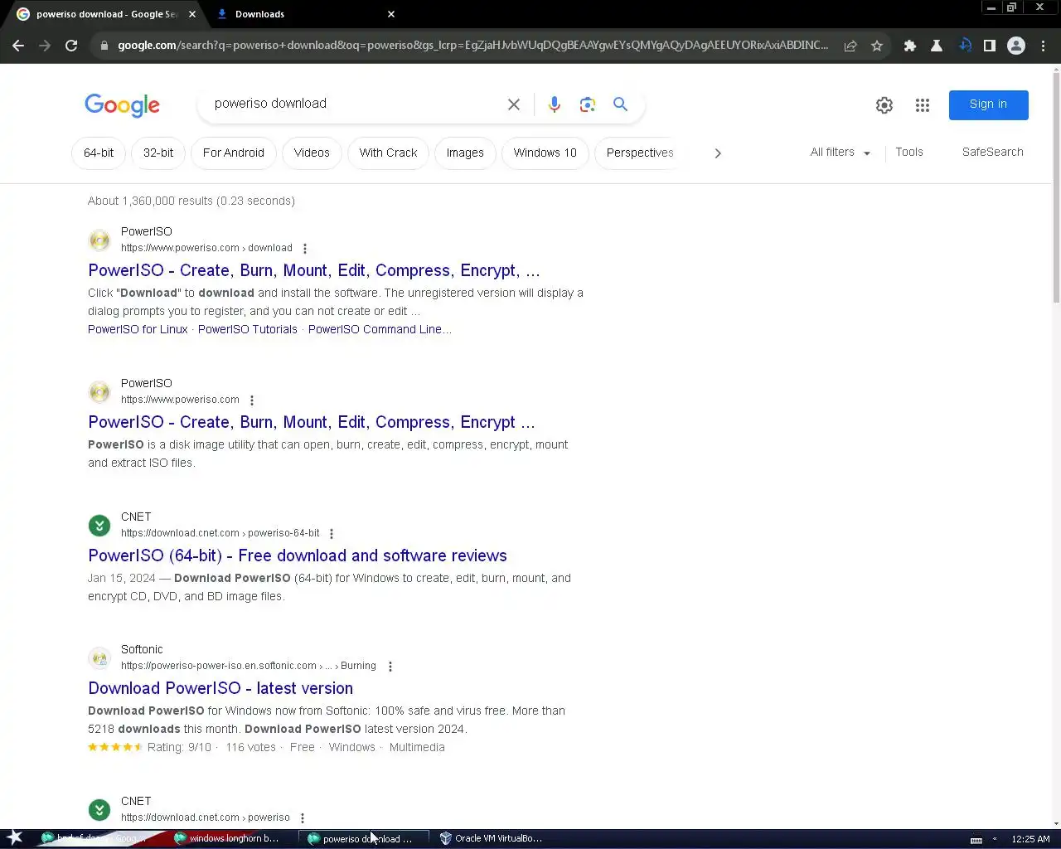Viewport: 1061px width, 849px height.
Task: Search by image with Google Lens icon
Action: click(x=588, y=104)
